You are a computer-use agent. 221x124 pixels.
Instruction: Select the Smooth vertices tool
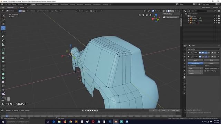[x=3, y=82]
